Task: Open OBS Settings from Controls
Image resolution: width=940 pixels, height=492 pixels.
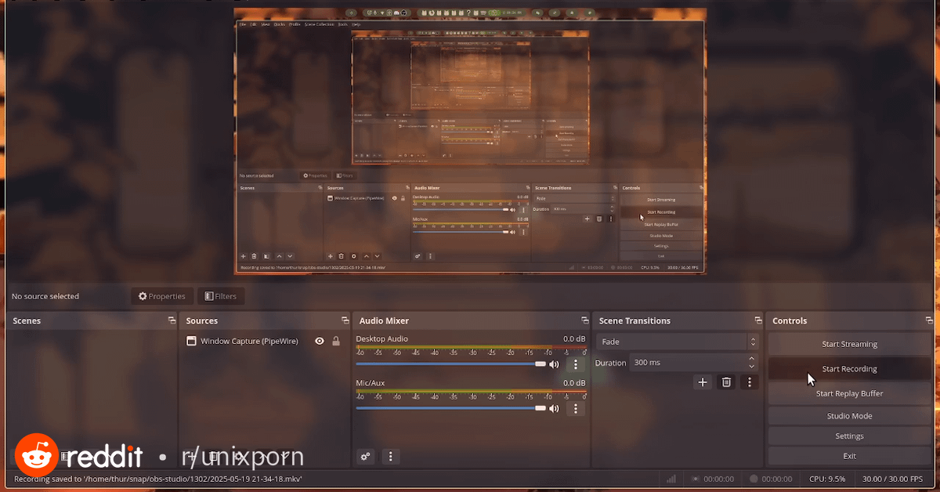Action: pyautogui.click(x=849, y=436)
